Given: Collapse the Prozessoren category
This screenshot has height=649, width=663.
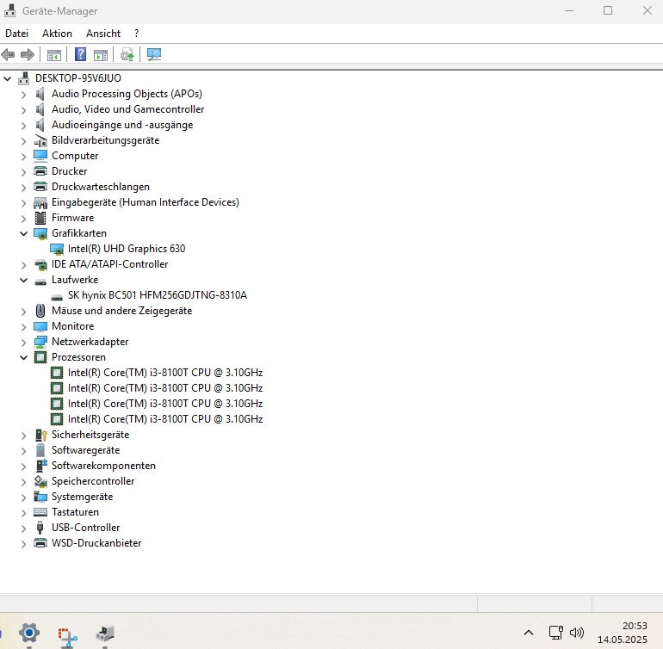Looking at the screenshot, I should [24, 357].
